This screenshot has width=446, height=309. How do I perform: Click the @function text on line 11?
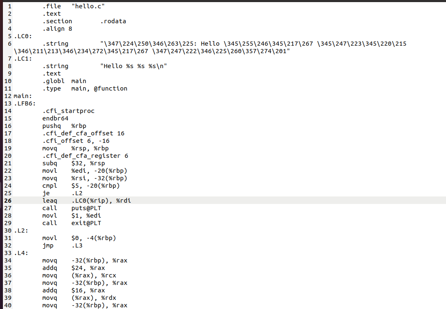coord(110,88)
